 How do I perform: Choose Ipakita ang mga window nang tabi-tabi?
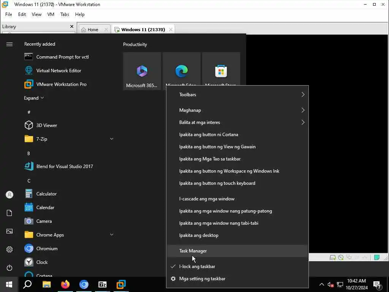pos(237,223)
